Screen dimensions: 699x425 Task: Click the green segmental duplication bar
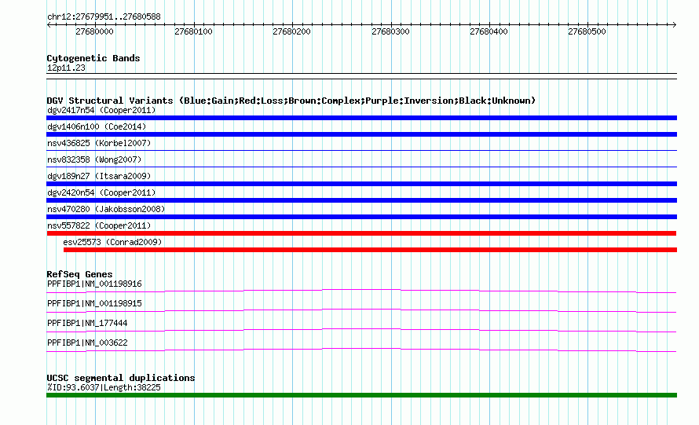361,395
